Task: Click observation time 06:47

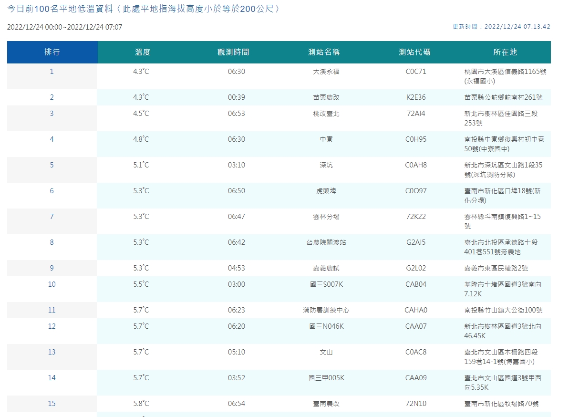Action: coord(237,217)
